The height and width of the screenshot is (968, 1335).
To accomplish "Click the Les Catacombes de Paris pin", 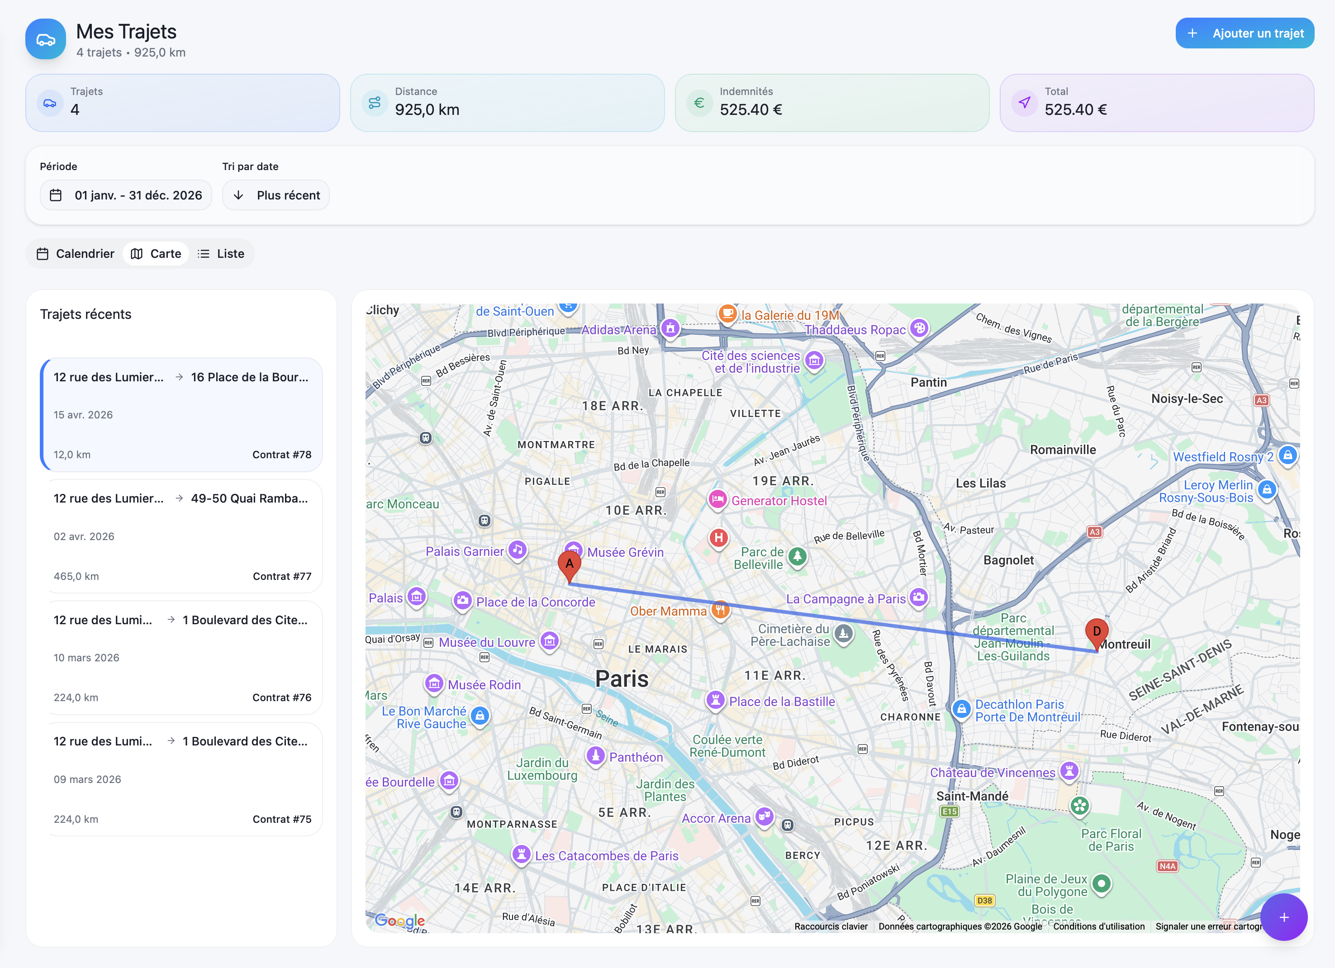I will point(521,854).
